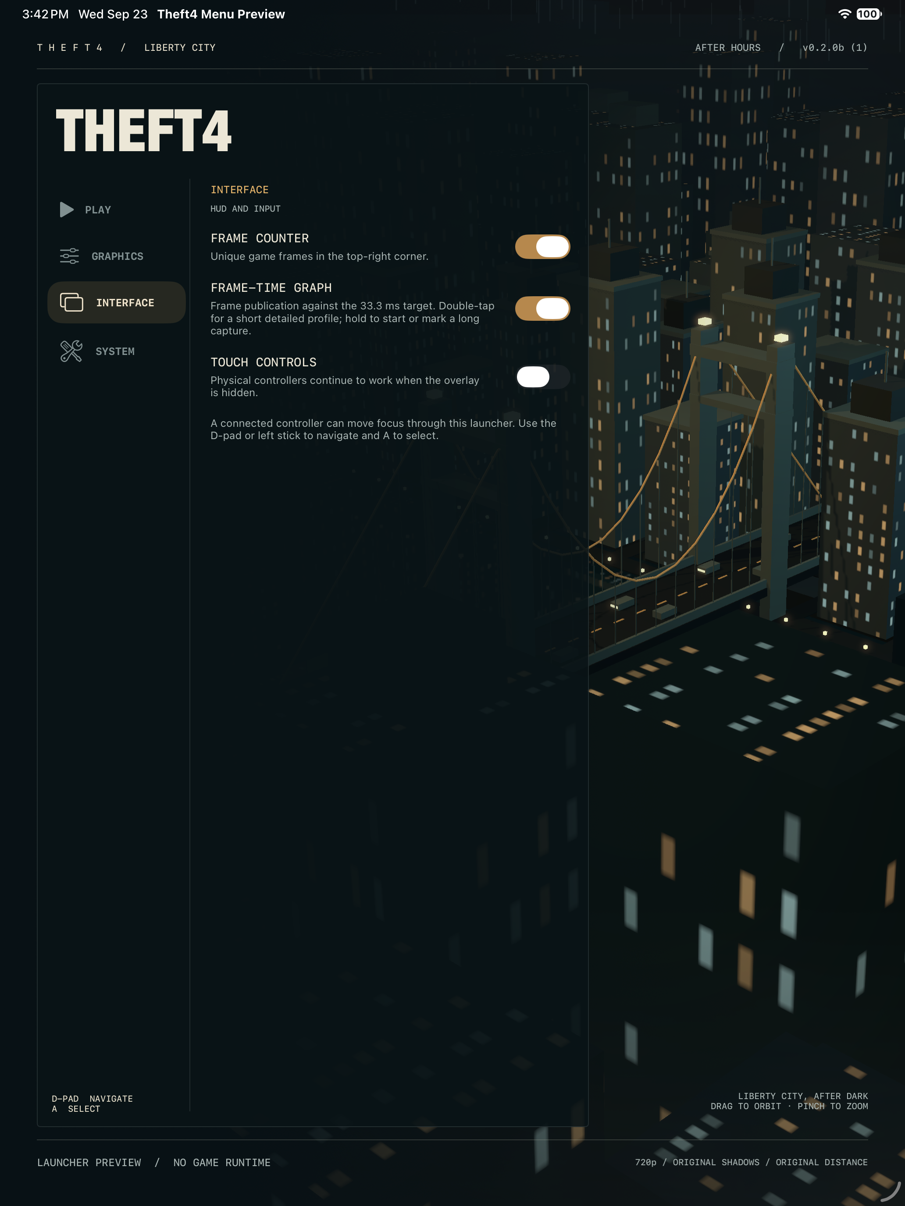Click the Wed Sep 23 date in status bar
The height and width of the screenshot is (1206, 905).
tap(113, 14)
